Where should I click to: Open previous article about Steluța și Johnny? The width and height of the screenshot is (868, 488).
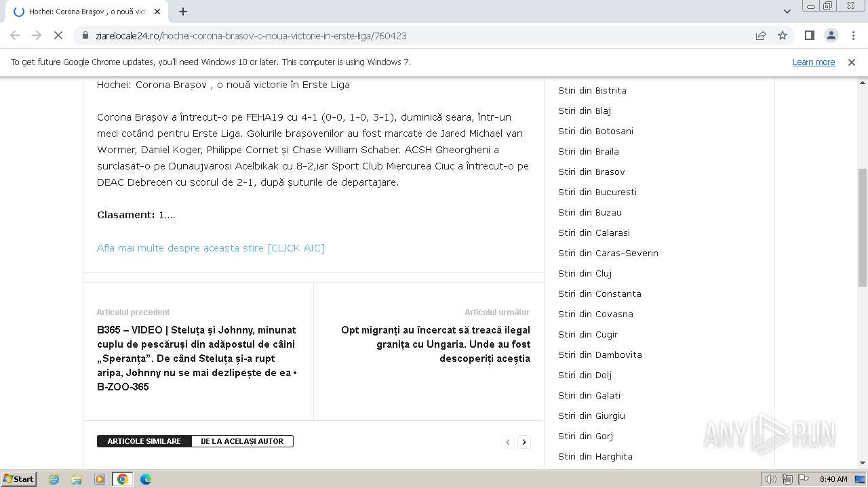point(197,358)
